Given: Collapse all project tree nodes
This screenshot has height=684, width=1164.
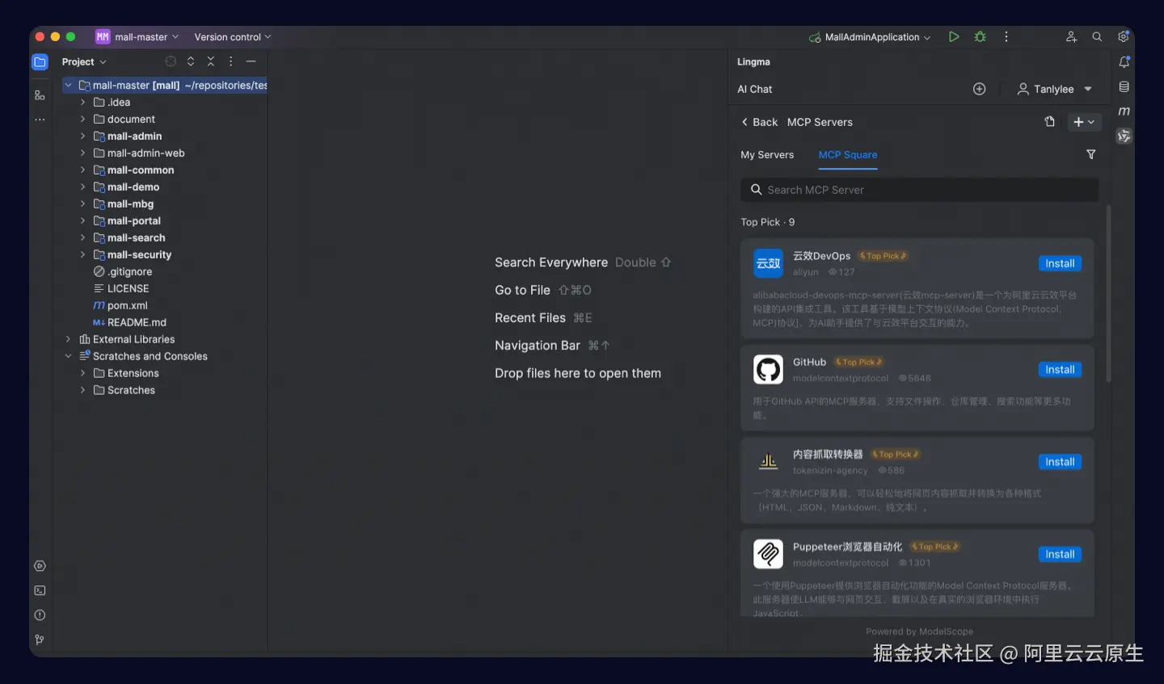Looking at the screenshot, I should click(x=211, y=61).
